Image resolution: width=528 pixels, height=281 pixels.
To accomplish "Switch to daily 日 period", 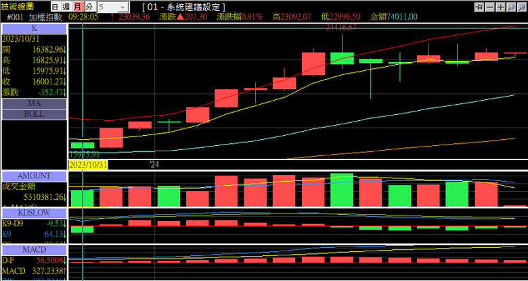I will [x=56, y=6].
